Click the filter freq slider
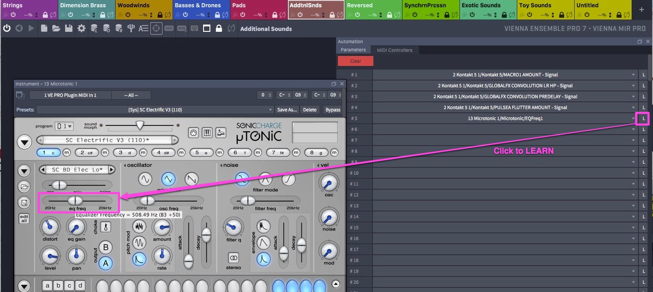 coord(266,201)
